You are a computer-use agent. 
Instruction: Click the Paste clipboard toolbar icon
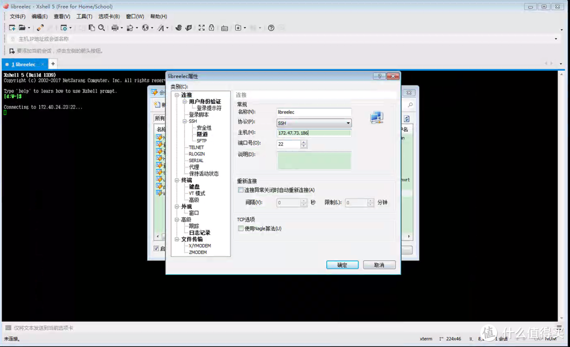[92, 27]
